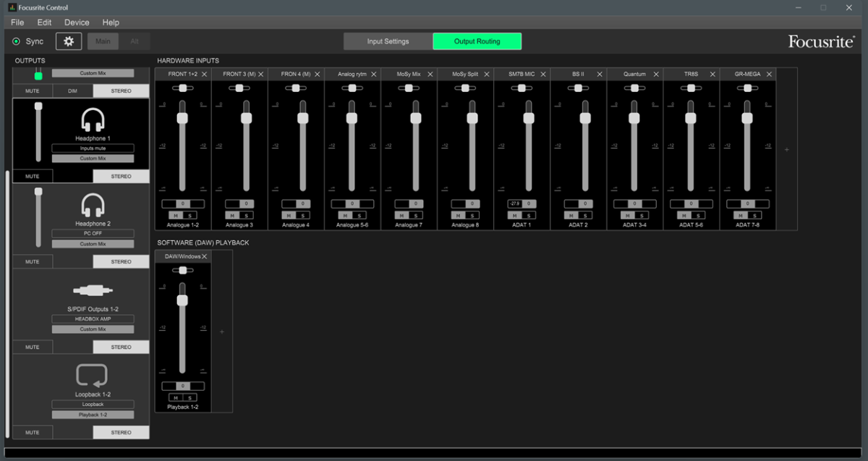Open the settings gear icon
The height and width of the screenshot is (461, 868).
69,41
